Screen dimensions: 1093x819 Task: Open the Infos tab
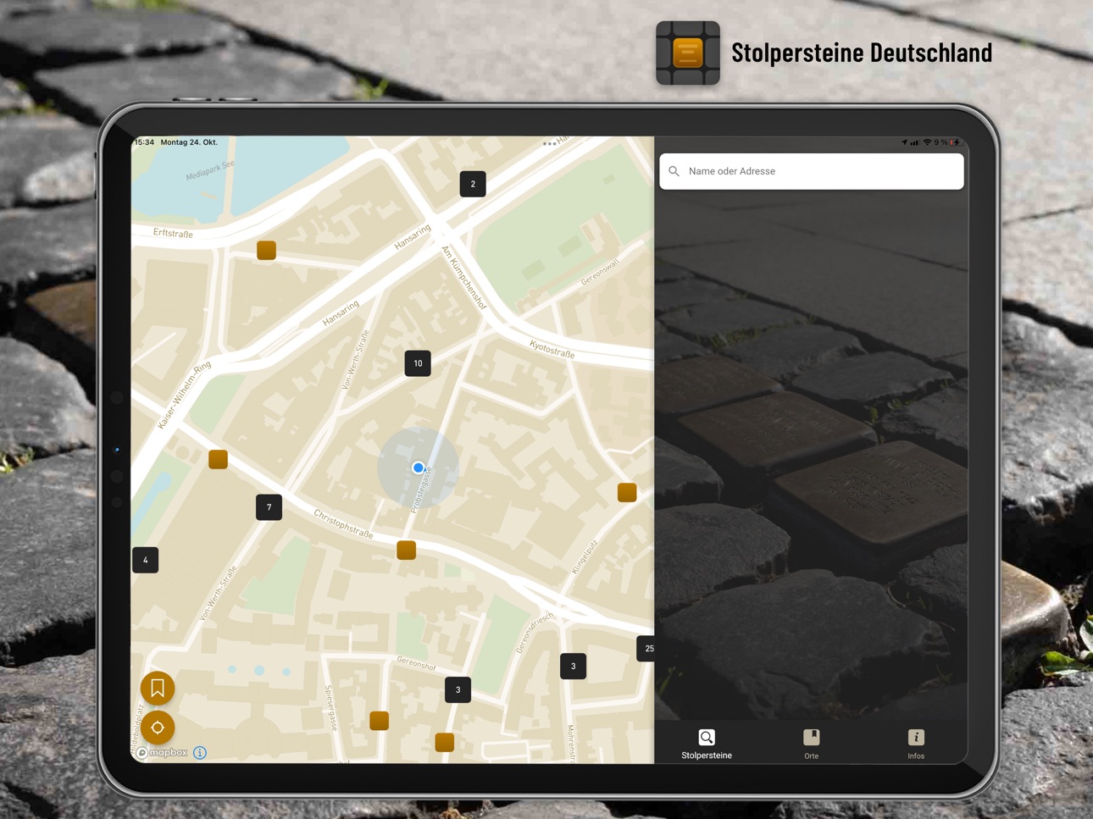point(916,744)
